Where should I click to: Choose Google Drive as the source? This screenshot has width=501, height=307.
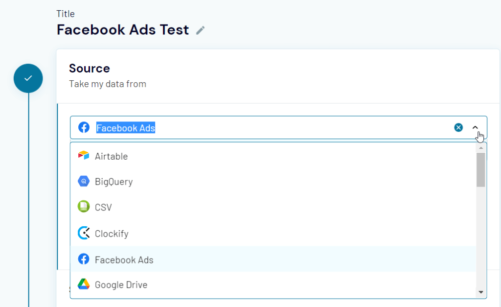point(120,285)
